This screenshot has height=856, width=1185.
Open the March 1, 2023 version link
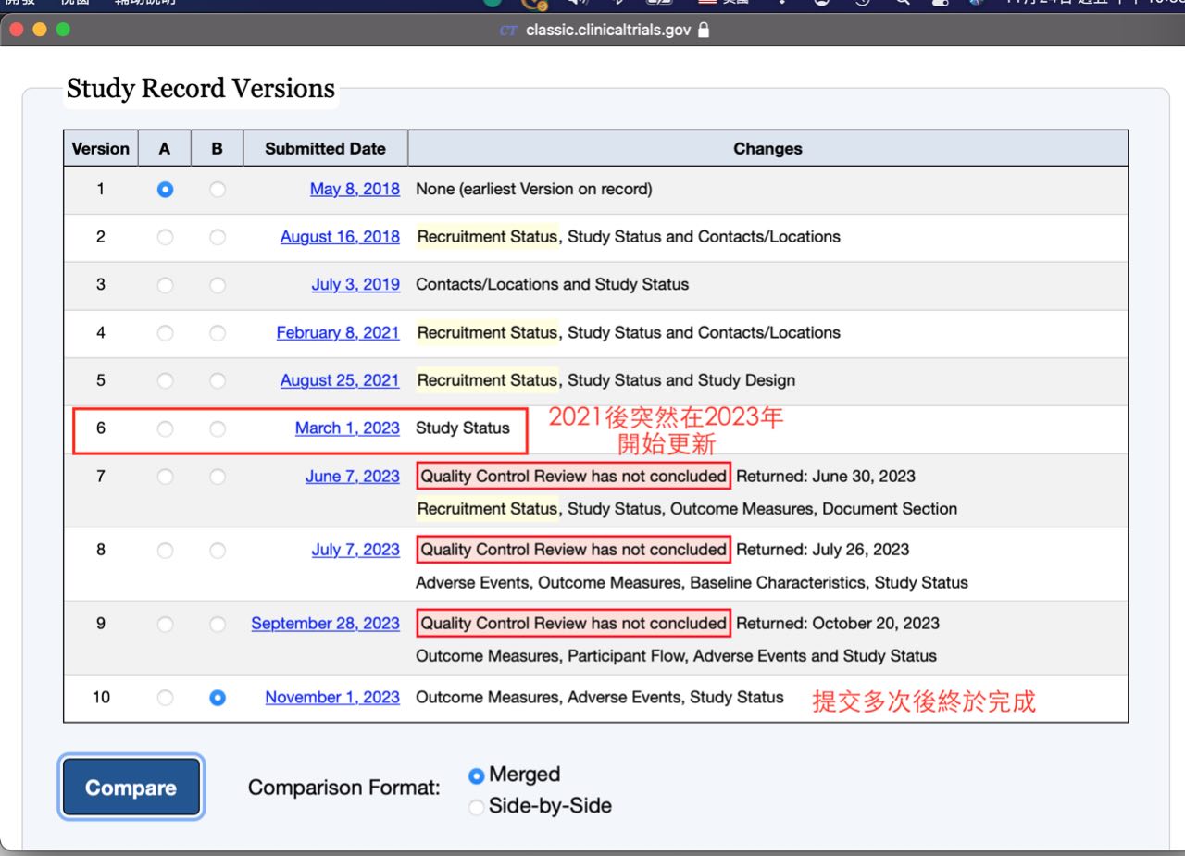pos(347,428)
